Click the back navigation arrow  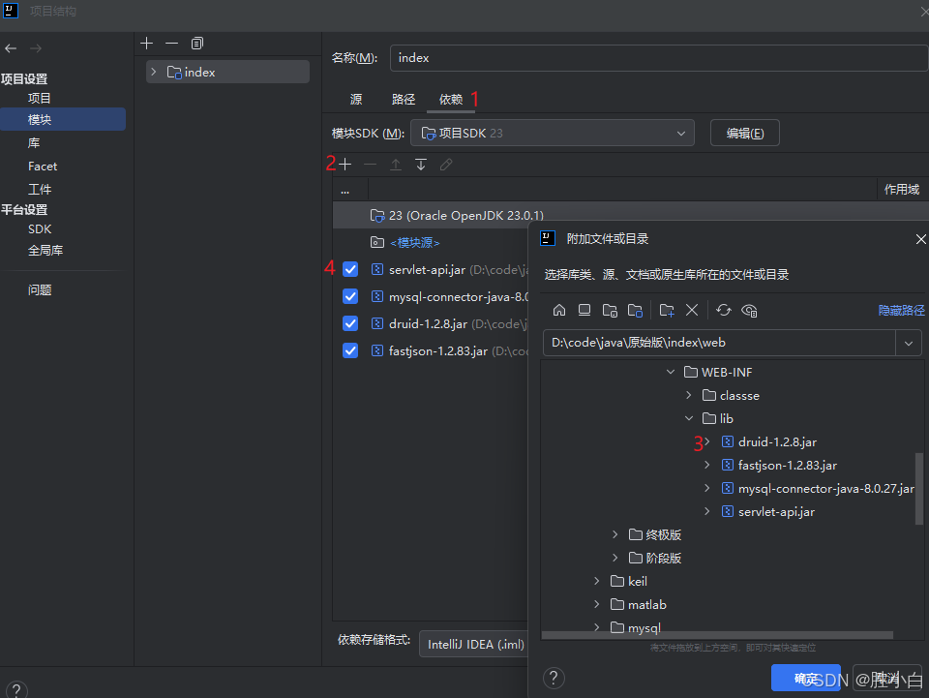tap(11, 48)
